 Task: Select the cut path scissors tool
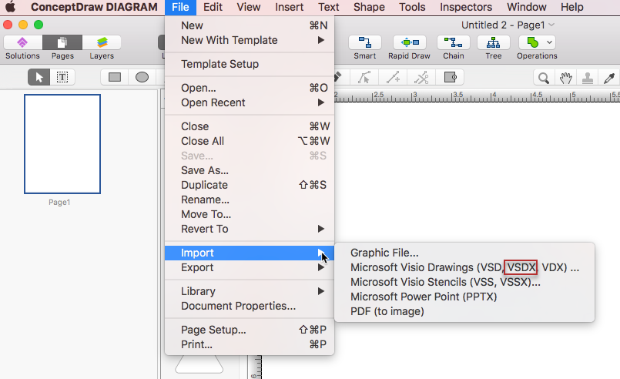421,77
